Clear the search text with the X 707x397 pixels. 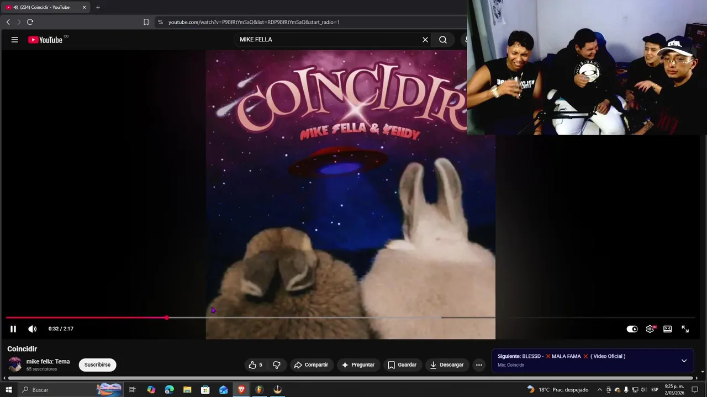coord(425,40)
